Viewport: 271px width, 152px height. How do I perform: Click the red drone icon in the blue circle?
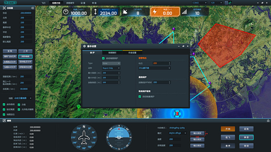177,113
